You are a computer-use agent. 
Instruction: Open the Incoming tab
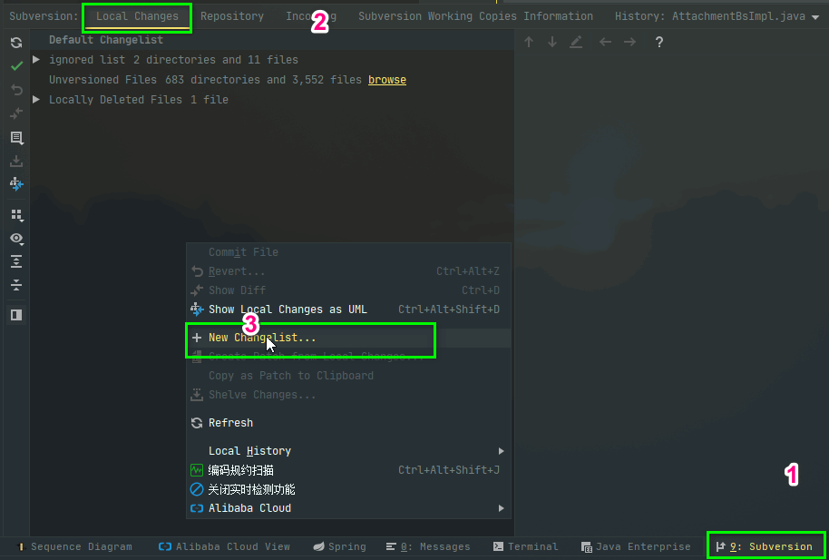point(311,16)
